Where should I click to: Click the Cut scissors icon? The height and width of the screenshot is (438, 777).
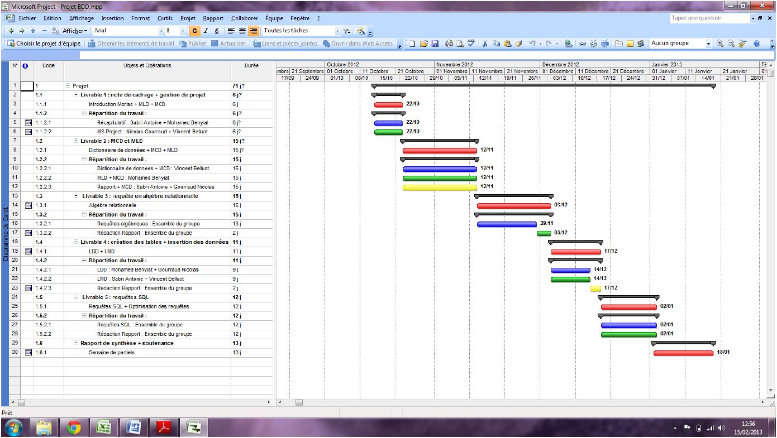(x=485, y=44)
